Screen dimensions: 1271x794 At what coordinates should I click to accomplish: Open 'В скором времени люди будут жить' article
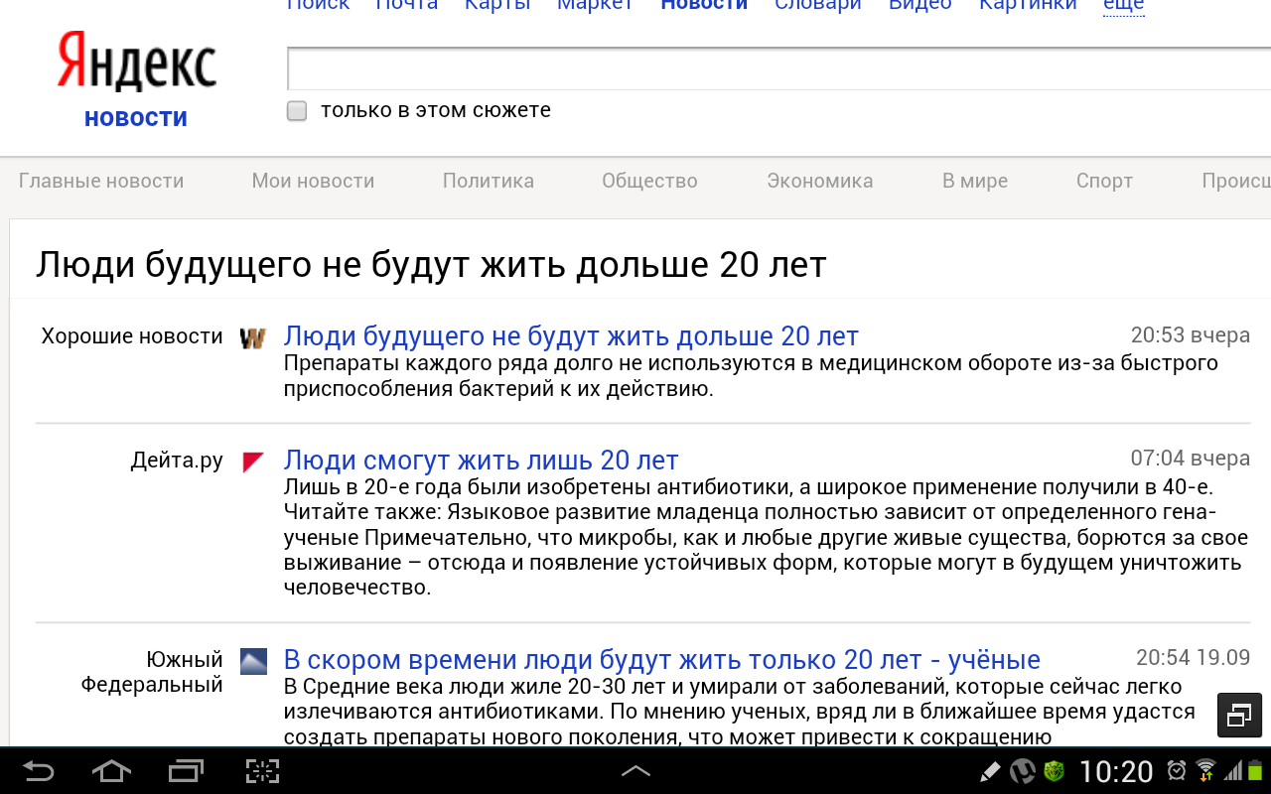[x=661, y=660]
